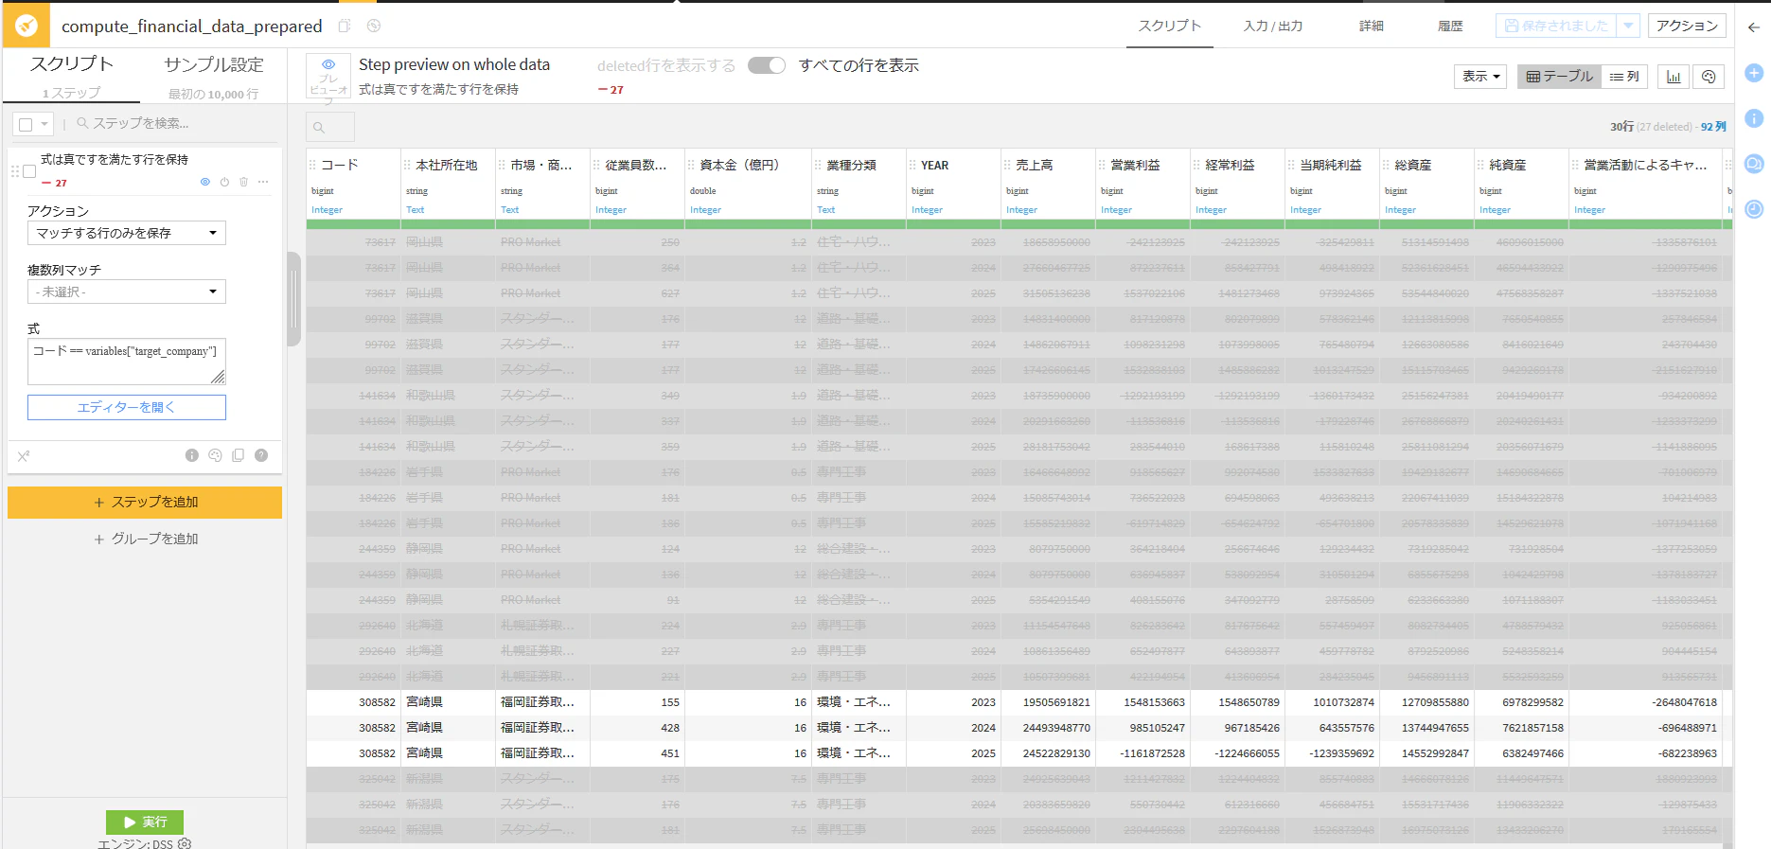Open the アクション button at top right

[1687, 26]
